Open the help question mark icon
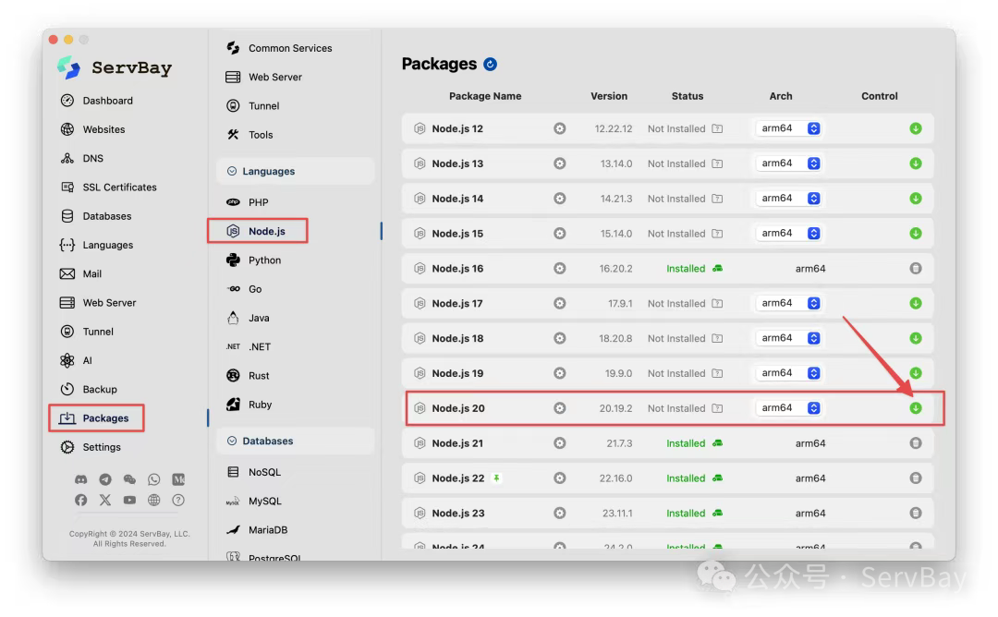 click(178, 500)
